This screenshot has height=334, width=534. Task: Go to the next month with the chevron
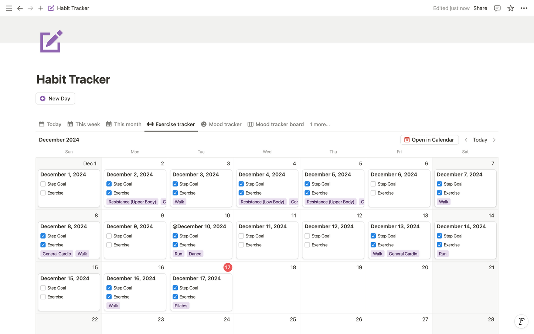[x=494, y=140]
